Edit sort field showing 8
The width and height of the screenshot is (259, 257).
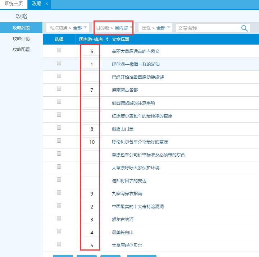(x=92, y=129)
